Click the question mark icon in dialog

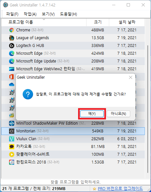click(x=28, y=94)
